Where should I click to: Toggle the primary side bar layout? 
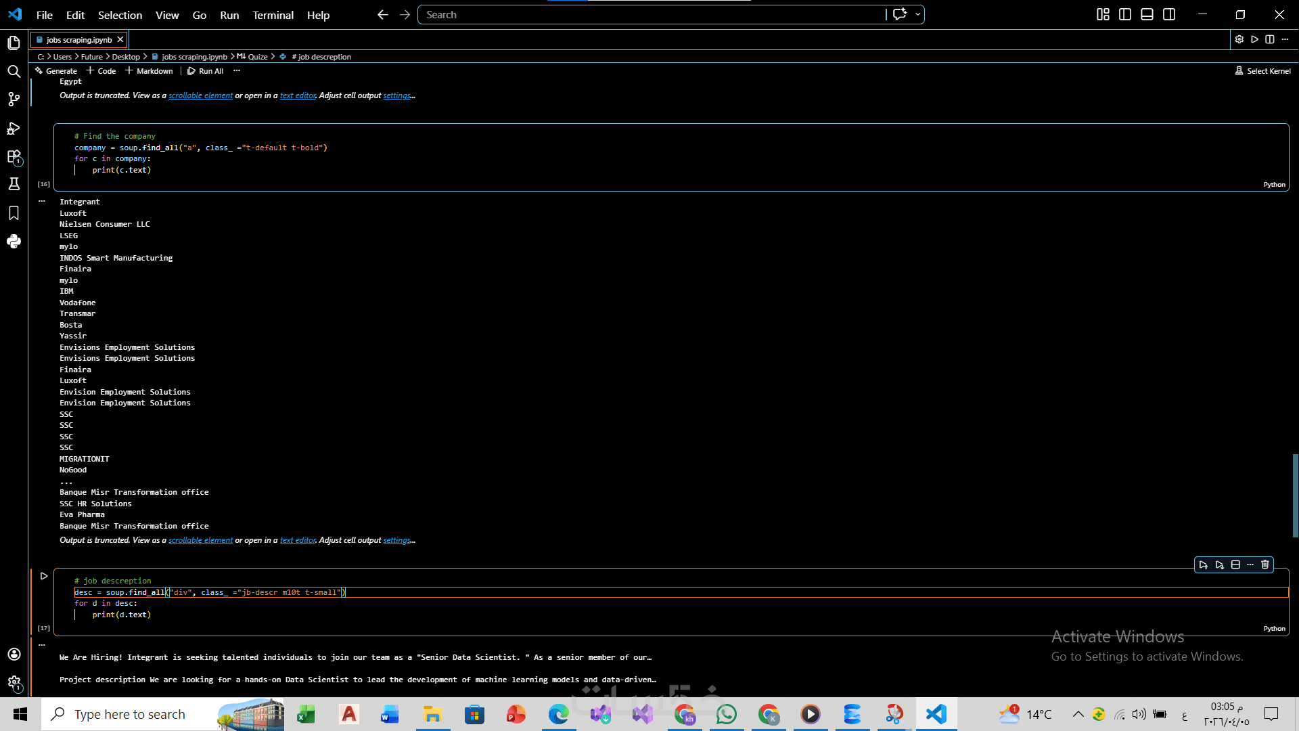point(1125,14)
